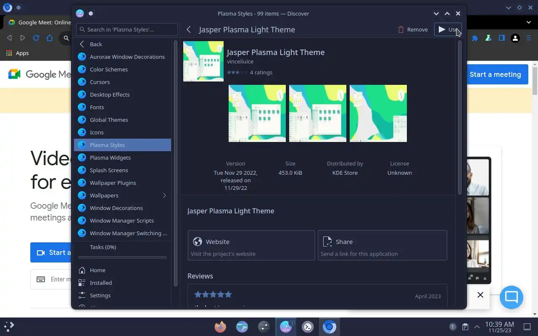Open the second Jasper theme screenshot
The image size is (538, 336).
pyautogui.click(x=318, y=113)
